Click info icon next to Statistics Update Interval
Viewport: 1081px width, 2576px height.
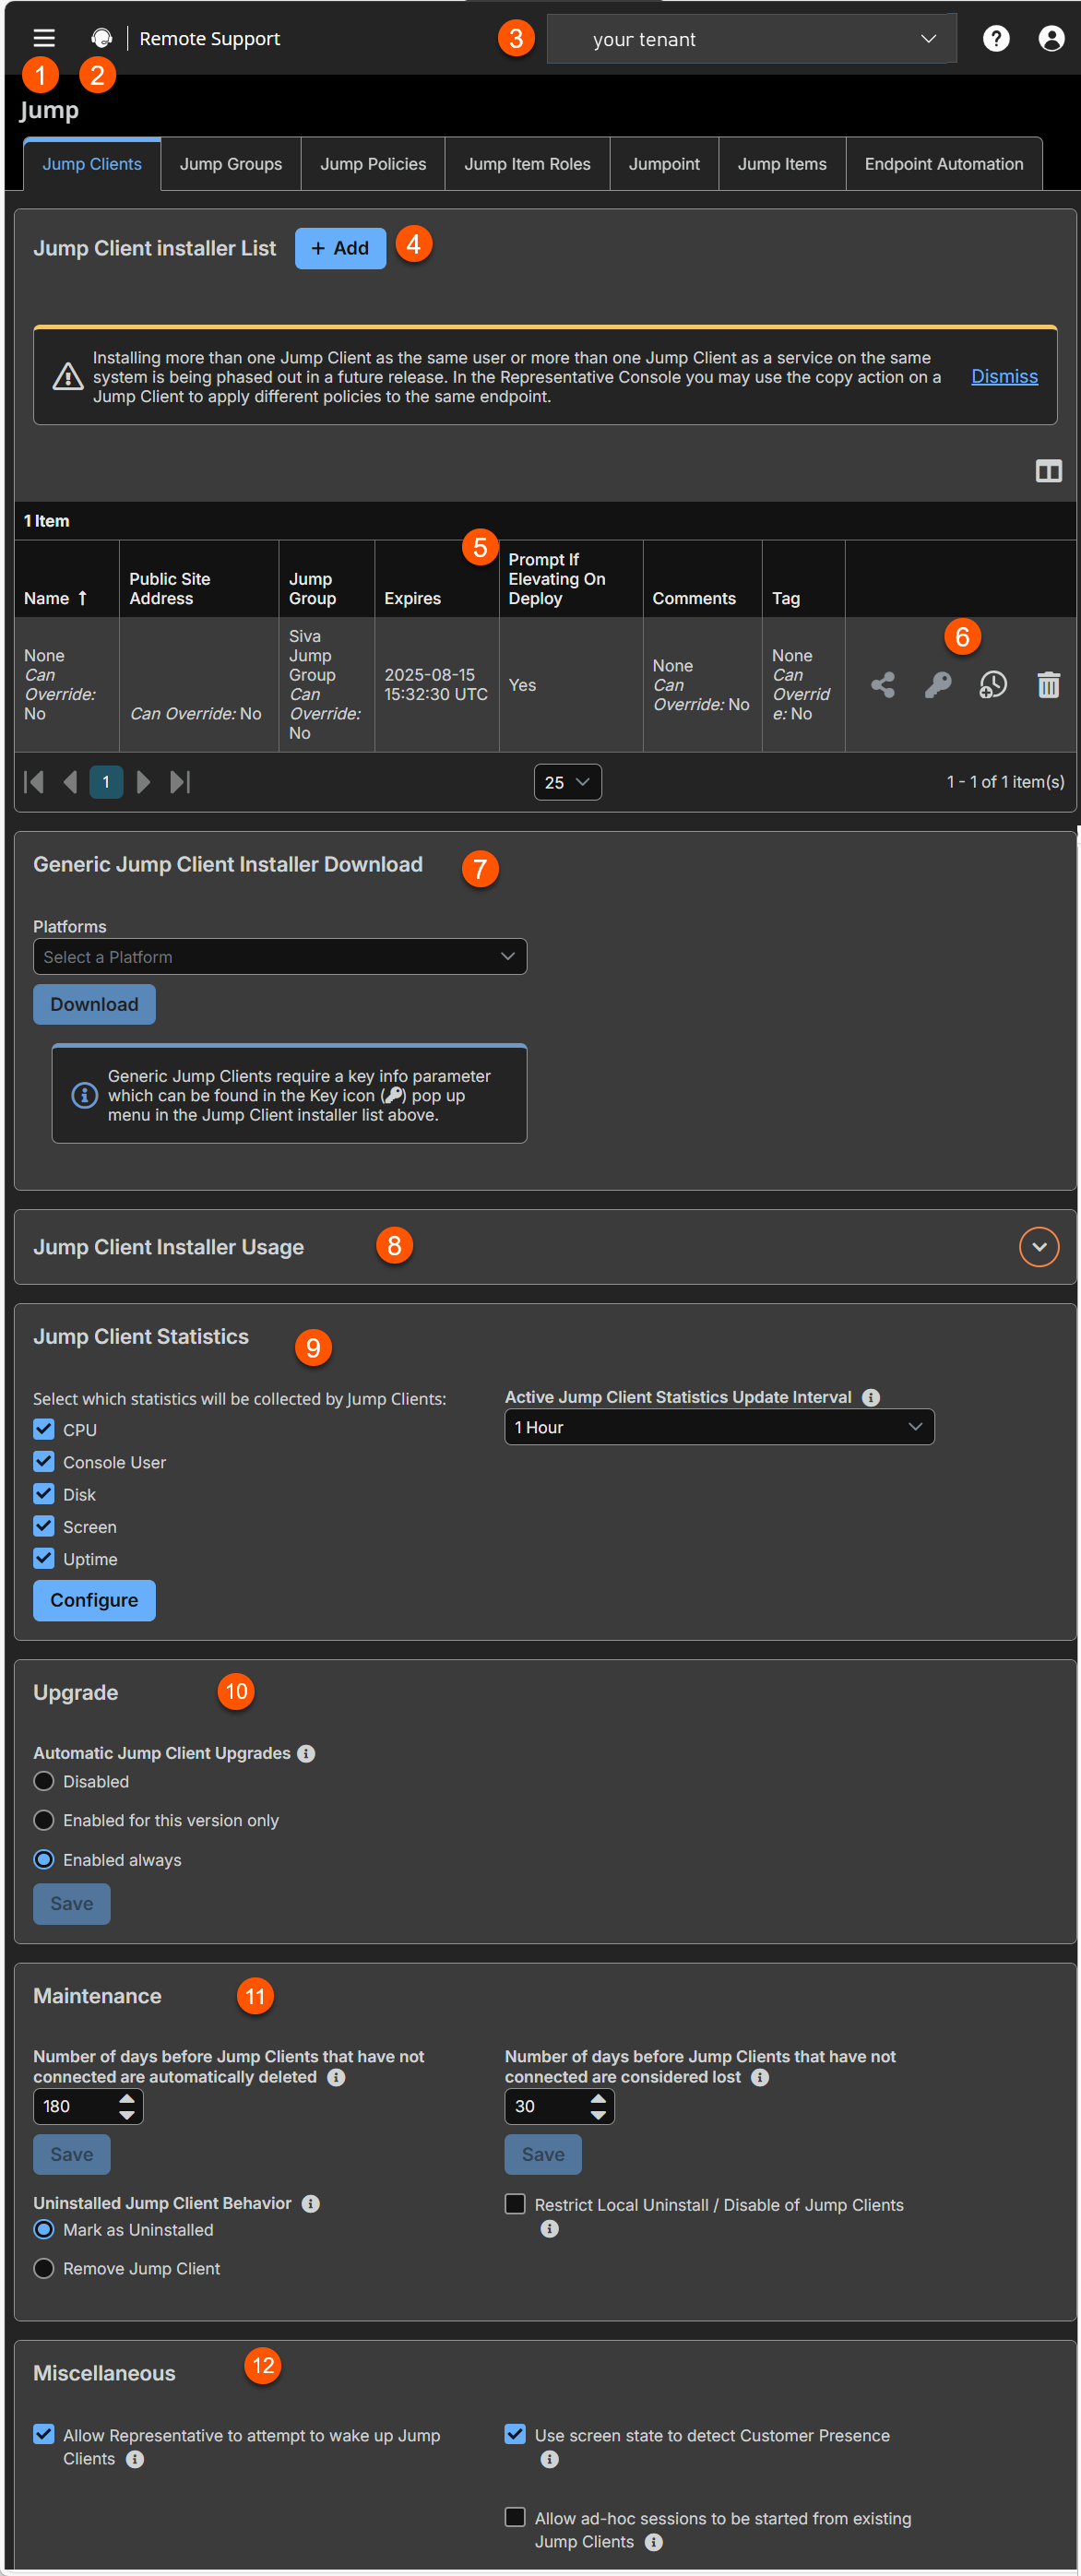[870, 1397]
